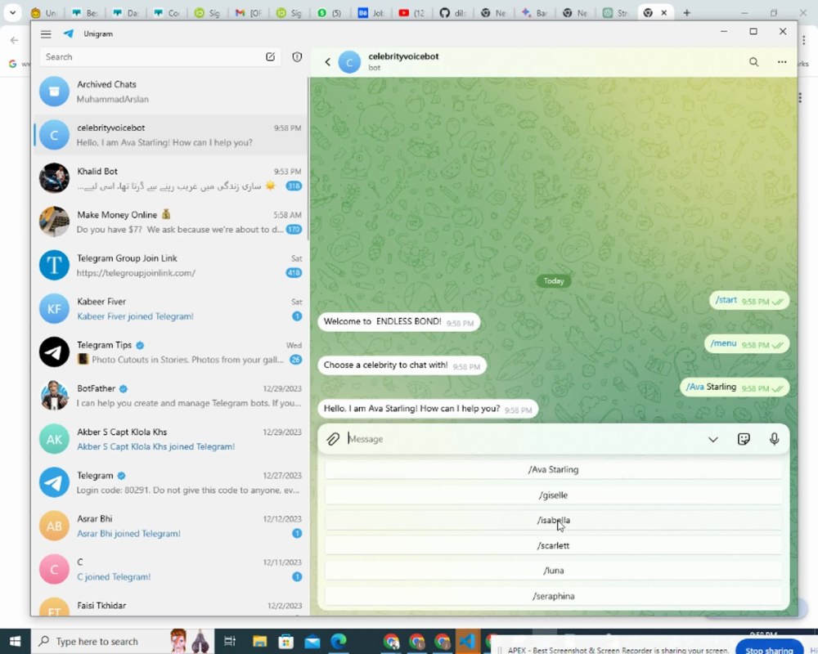
Task: Record a voice message with the microphone icon
Action: tap(774, 439)
